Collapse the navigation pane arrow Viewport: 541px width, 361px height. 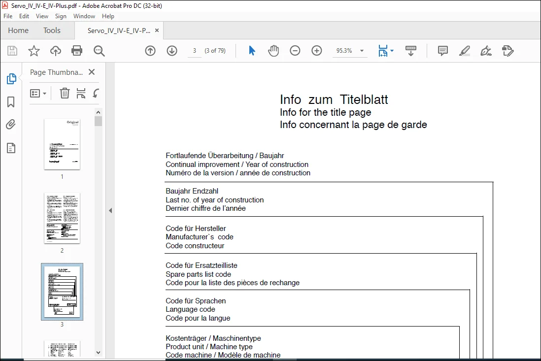(x=110, y=210)
